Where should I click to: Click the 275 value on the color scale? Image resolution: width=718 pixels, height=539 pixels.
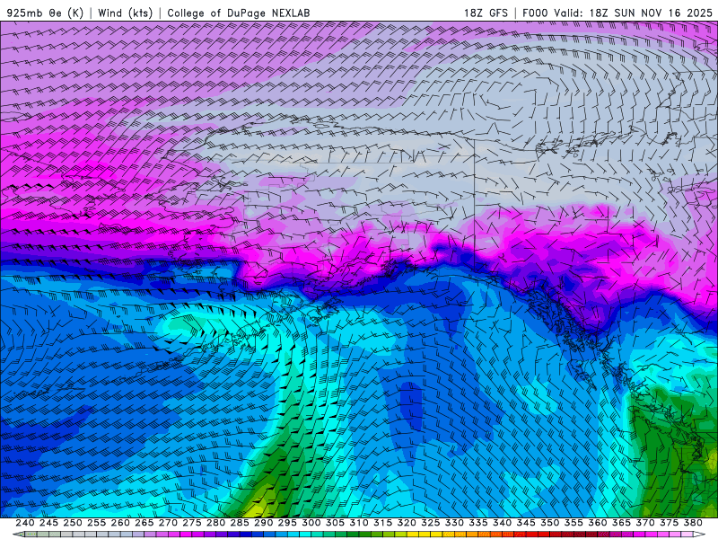(192, 523)
